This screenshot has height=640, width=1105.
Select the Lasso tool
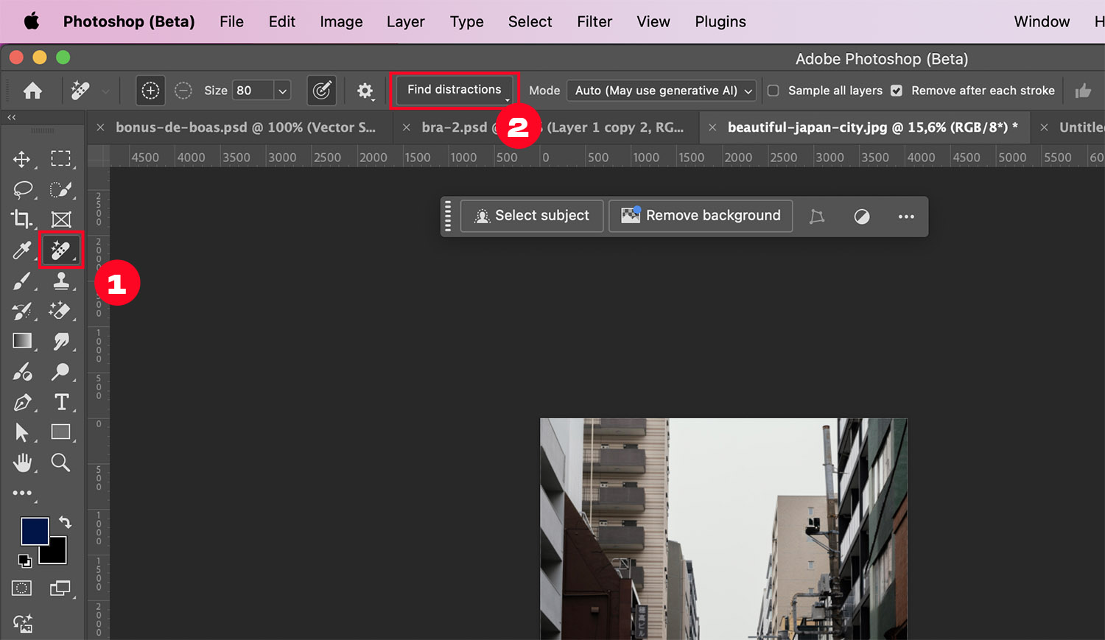[x=22, y=189]
